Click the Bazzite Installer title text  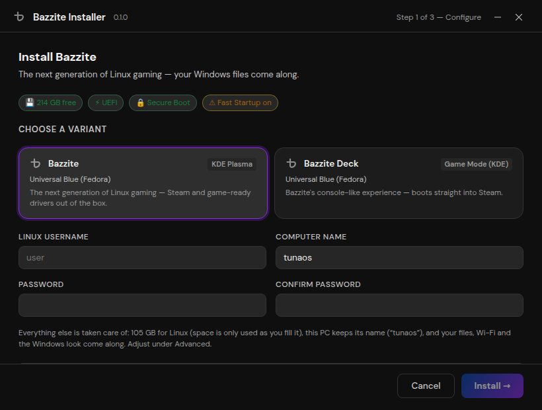tap(69, 17)
